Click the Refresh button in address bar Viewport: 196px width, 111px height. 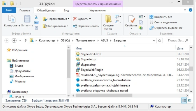point(160,41)
